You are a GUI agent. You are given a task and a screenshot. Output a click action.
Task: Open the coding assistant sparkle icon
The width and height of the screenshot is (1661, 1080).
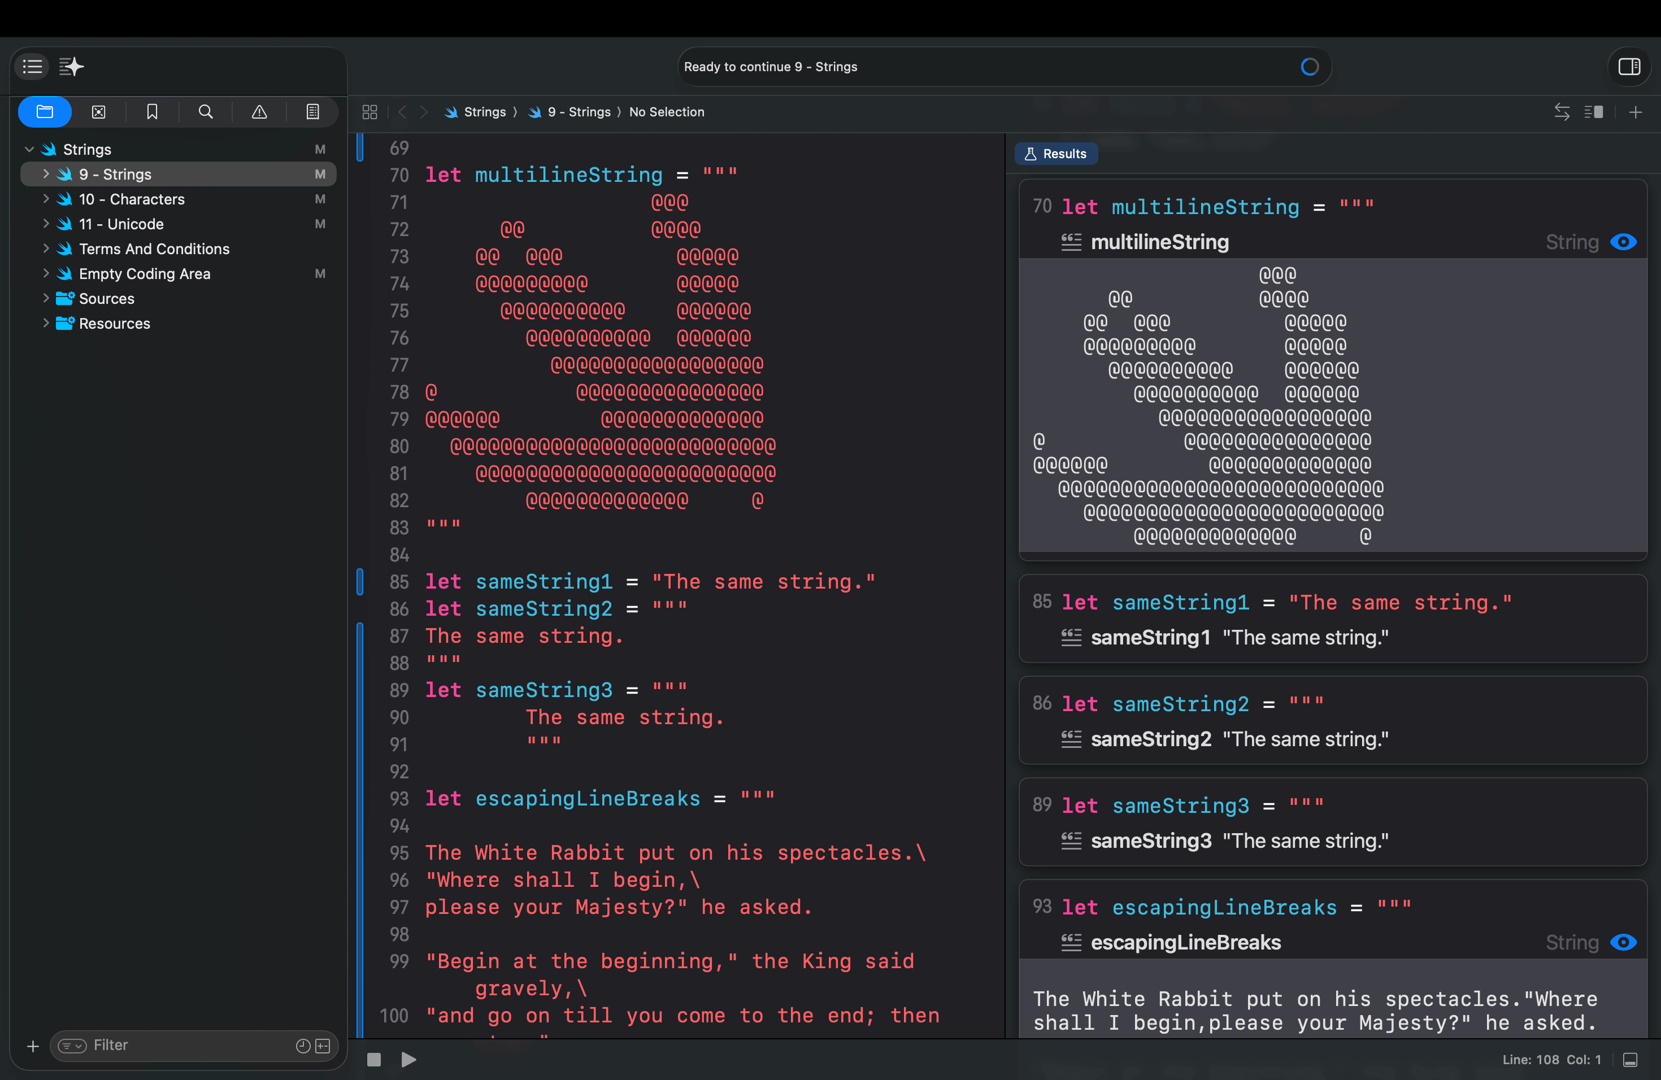(x=71, y=67)
